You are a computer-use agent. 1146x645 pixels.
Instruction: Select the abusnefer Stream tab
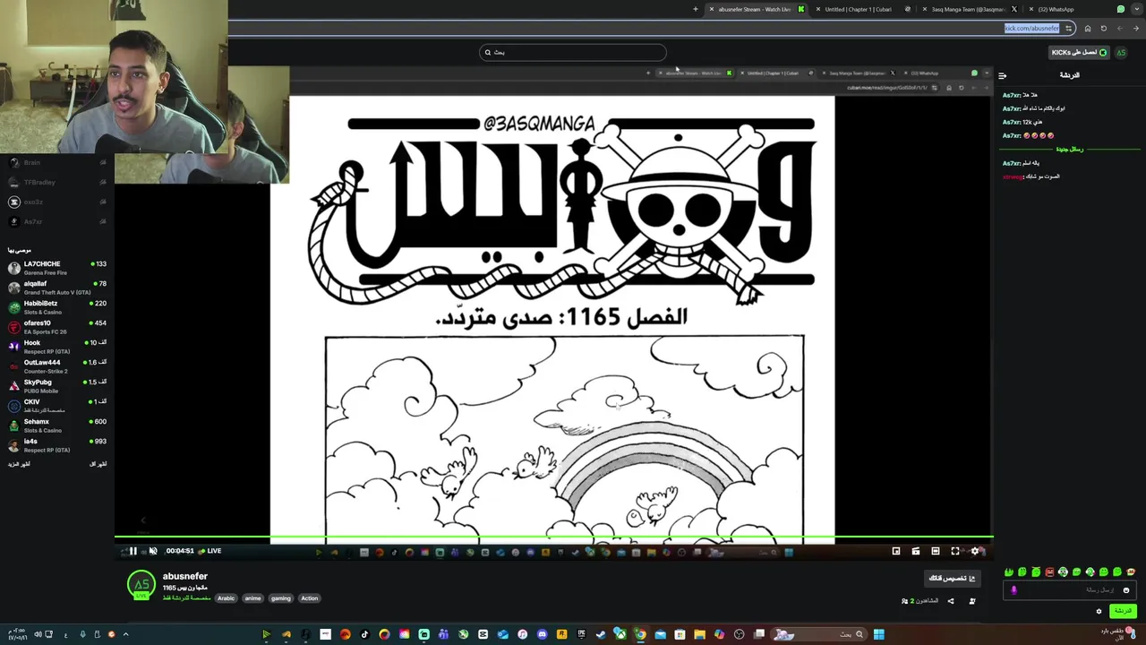click(755, 9)
